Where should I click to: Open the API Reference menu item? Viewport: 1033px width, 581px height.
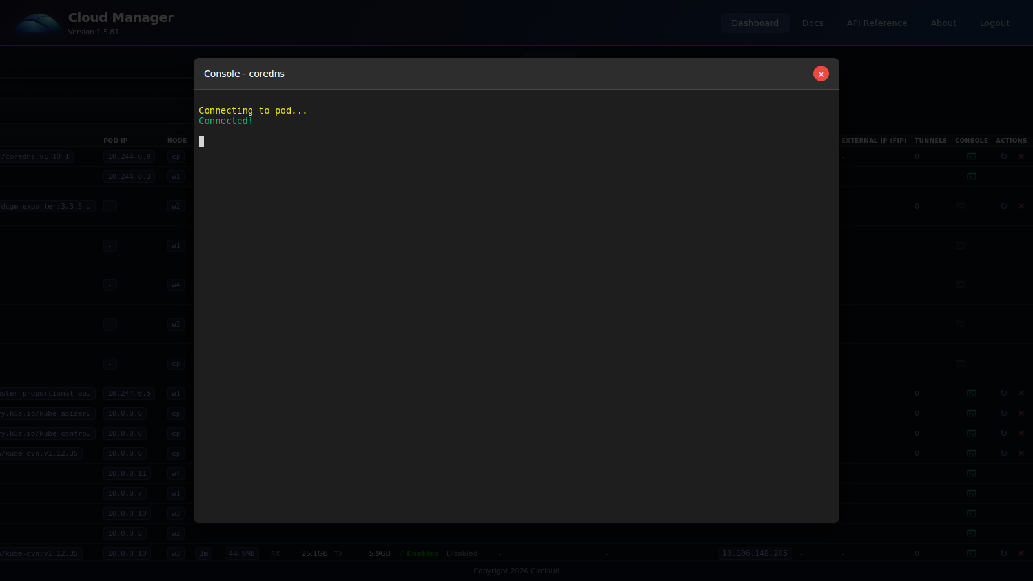(876, 23)
